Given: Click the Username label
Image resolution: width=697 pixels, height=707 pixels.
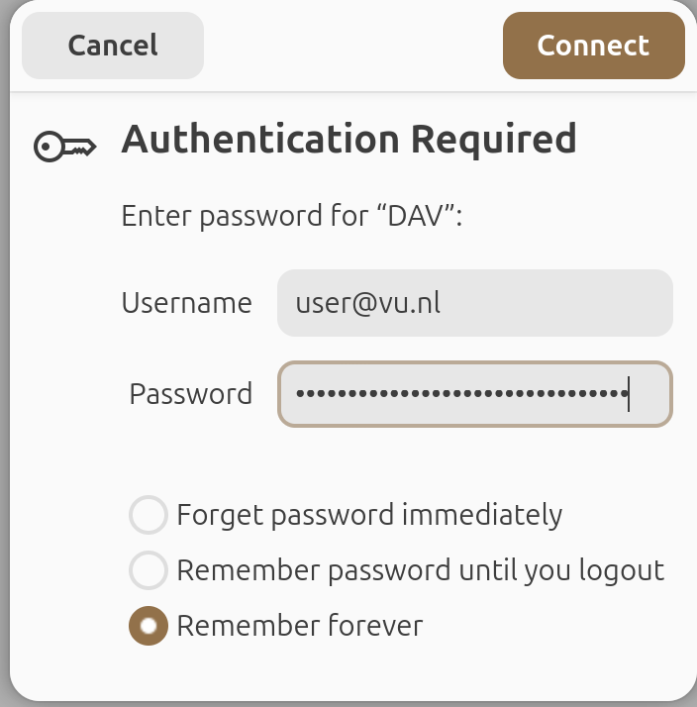Looking at the screenshot, I should [x=186, y=303].
